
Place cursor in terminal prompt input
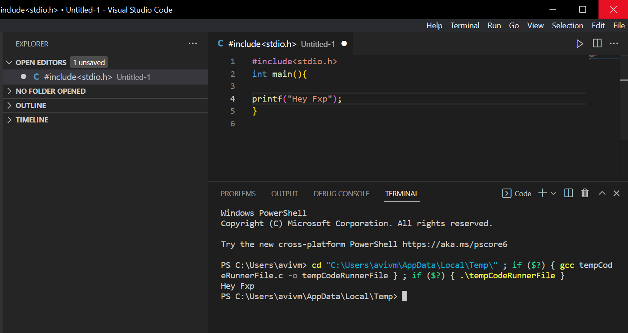click(x=404, y=297)
